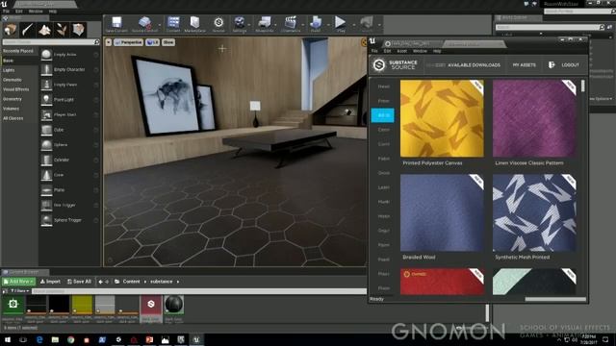Pick the Point Light item

pos(69,100)
